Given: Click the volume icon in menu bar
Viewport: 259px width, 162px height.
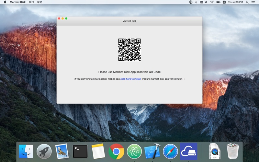Looking at the screenshot, I should pyautogui.click(x=206, y=2).
